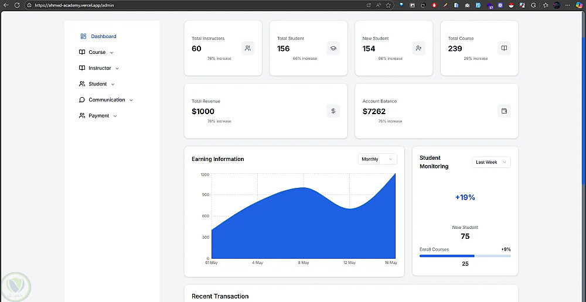Open the Last Week dropdown
The height and width of the screenshot is (302, 586).
(x=491, y=162)
